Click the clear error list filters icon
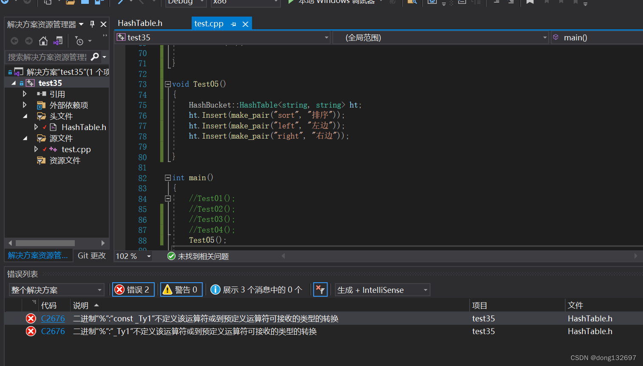The image size is (643, 366). point(320,289)
